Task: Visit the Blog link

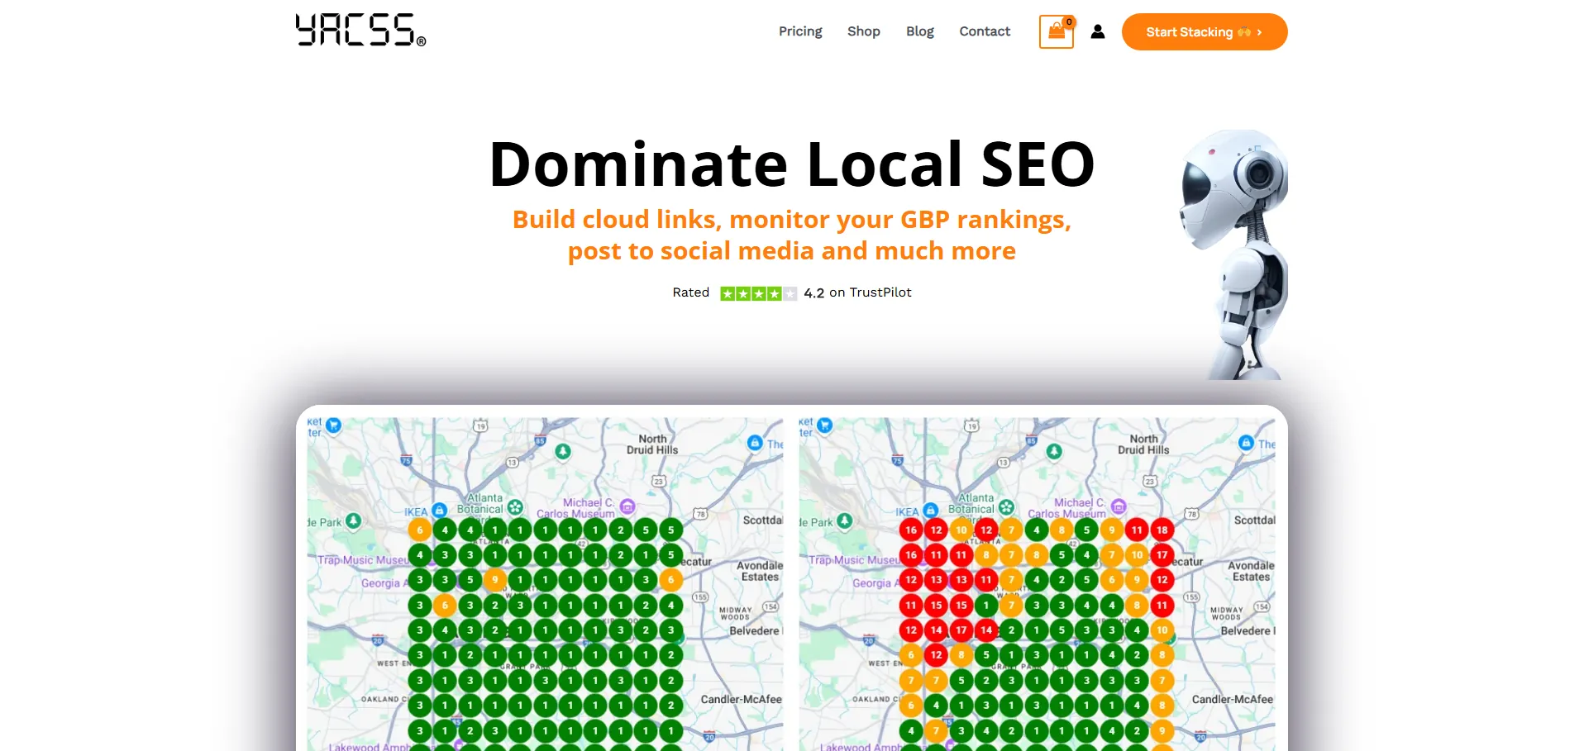Action: pos(919,31)
